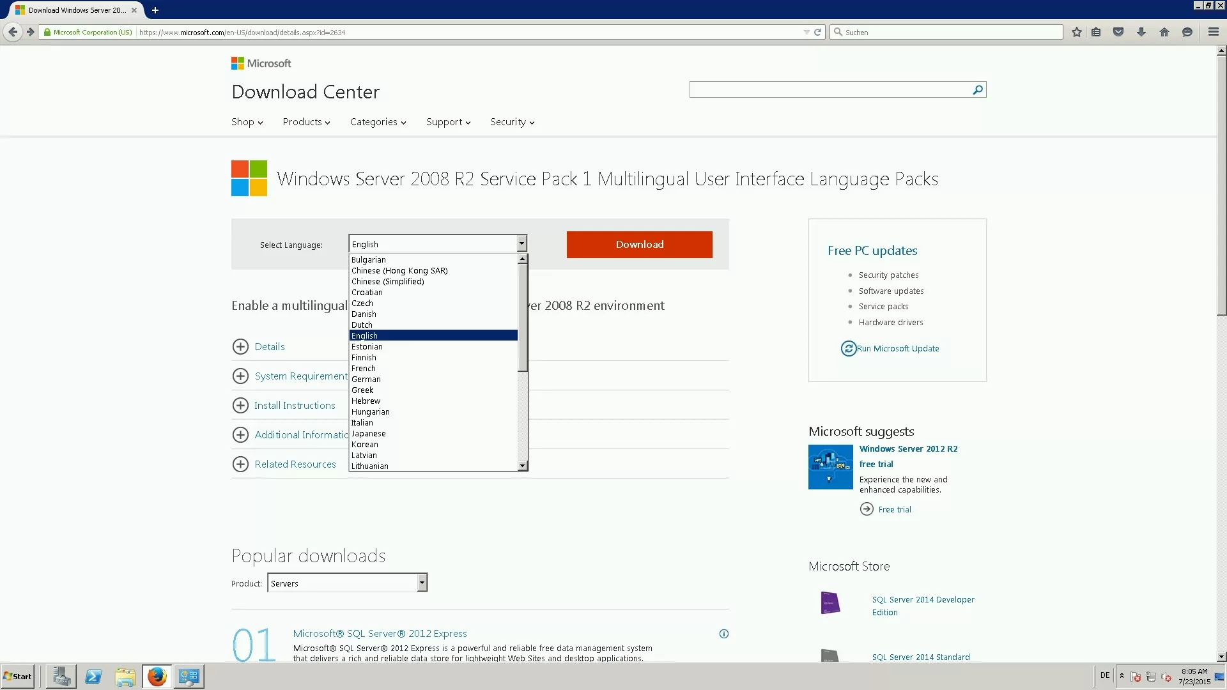Screen dimensions: 1227x690
Task: Select Bulgarian in the language list
Action: click(x=433, y=259)
